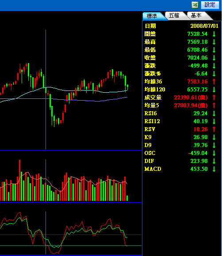This screenshot has width=222, height=256.
Task: Click the down arrow beside 收盤
Action: pos(214,58)
